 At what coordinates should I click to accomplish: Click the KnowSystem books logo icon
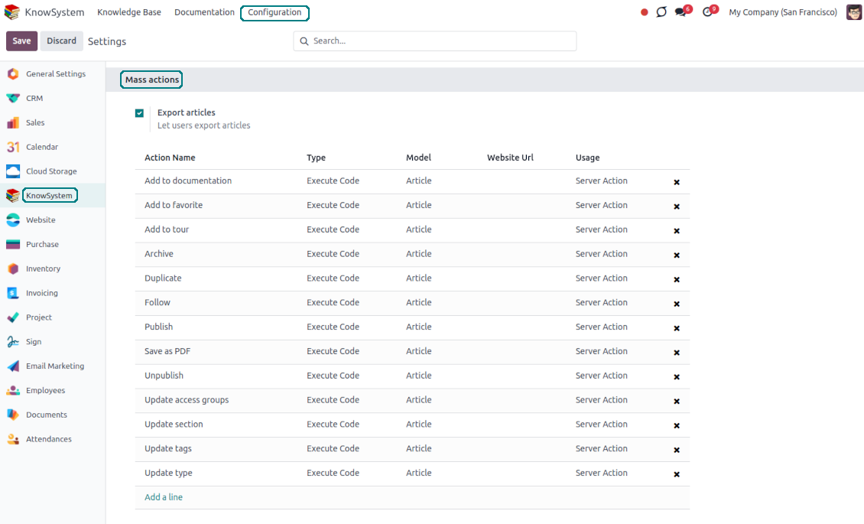(12, 12)
